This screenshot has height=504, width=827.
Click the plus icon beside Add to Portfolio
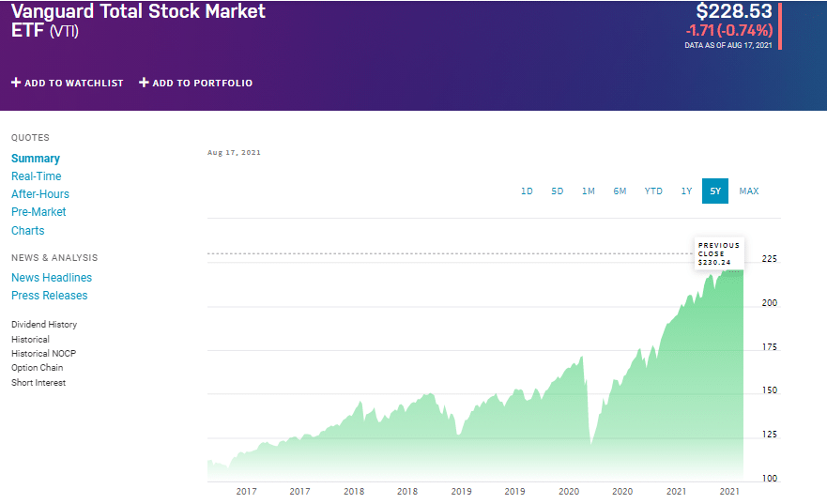click(x=144, y=83)
